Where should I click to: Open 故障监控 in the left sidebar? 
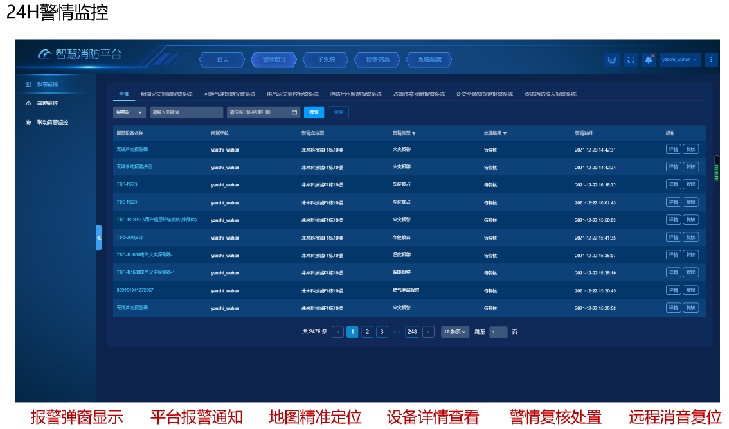[48, 103]
